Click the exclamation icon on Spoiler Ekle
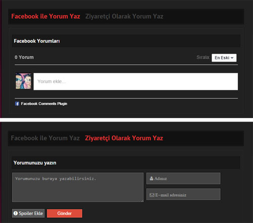Viewport: 253px width, 223px height. click(16, 213)
